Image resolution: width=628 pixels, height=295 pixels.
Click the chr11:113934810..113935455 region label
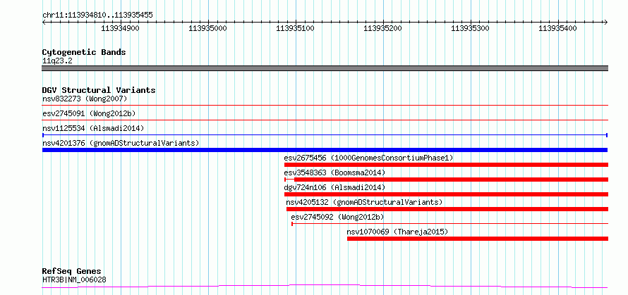pos(97,15)
